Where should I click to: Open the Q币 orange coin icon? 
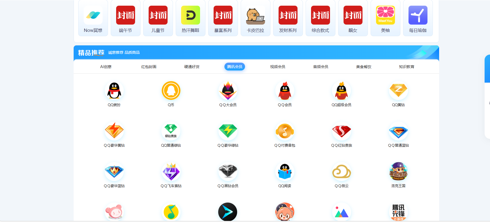(171, 91)
